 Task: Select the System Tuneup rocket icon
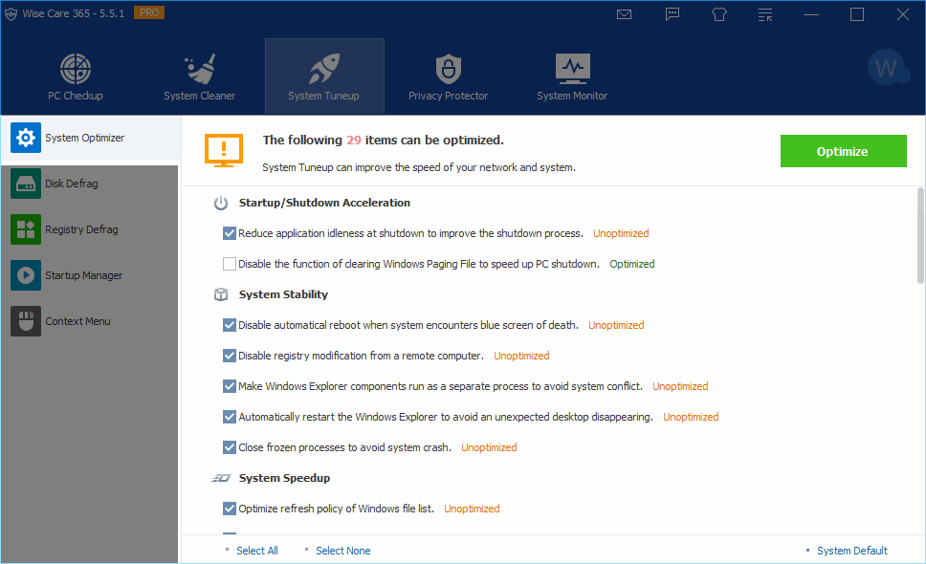tap(323, 69)
